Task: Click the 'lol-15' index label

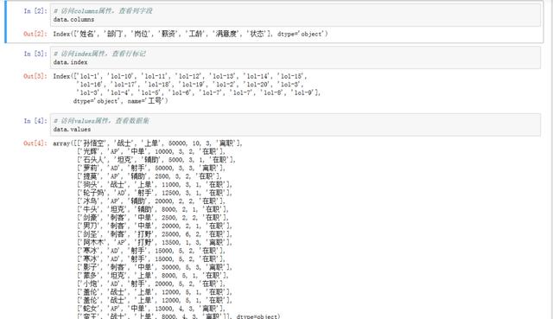Action: 291,76
